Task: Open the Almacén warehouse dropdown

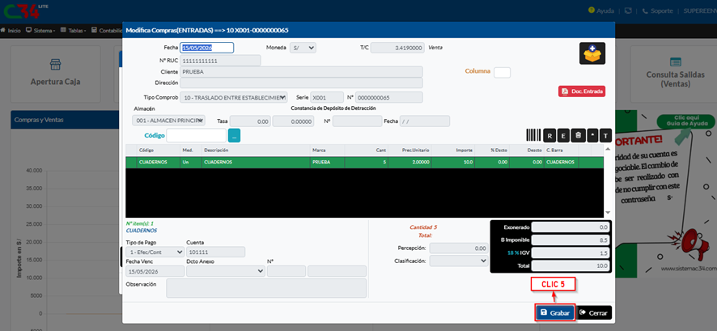Action: pos(169,121)
